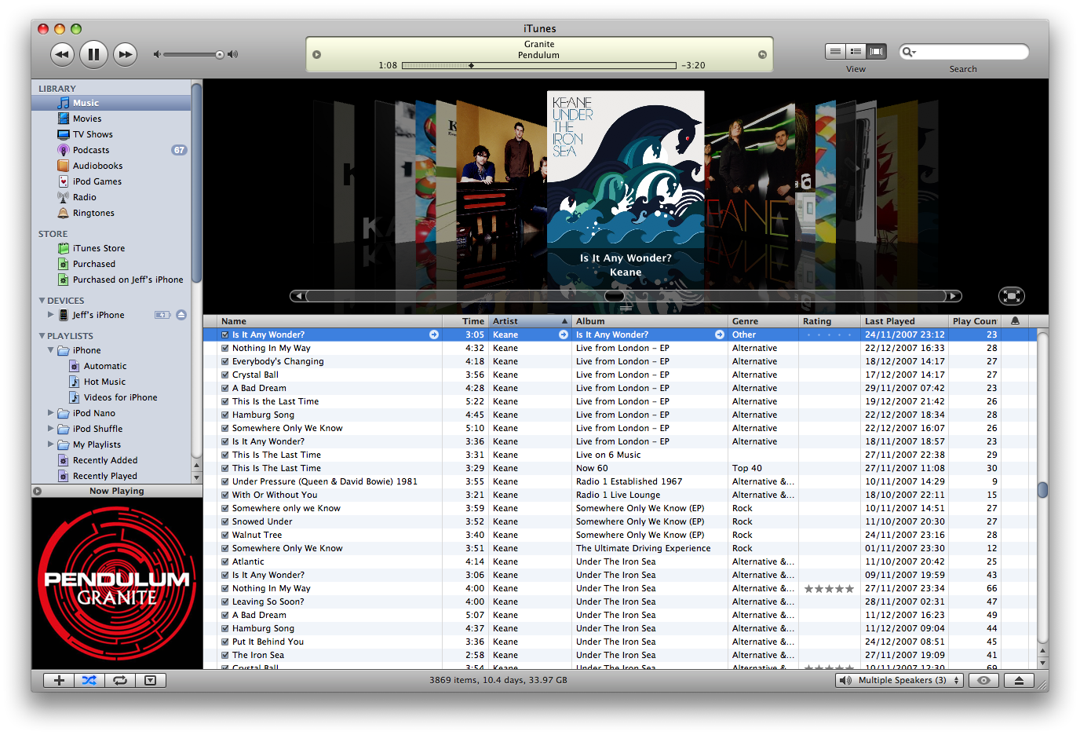Seek in the Granite playback progress bar

coord(538,66)
